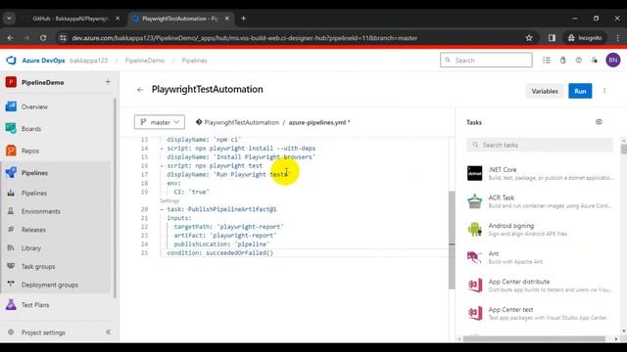Close the GitHub browser tab

click(x=118, y=19)
